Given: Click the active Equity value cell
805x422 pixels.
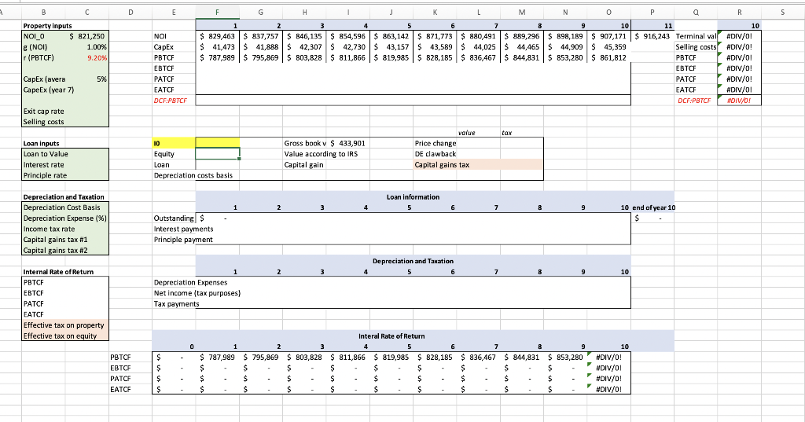Looking at the screenshot, I should click(x=217, y=154).
